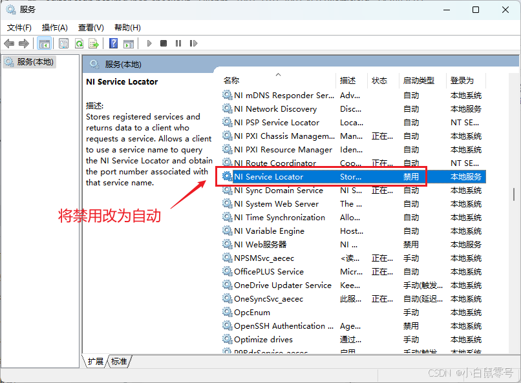Switch to the 扩展 tab
This screenshot has width=521, height=383.
coord(96,362)
